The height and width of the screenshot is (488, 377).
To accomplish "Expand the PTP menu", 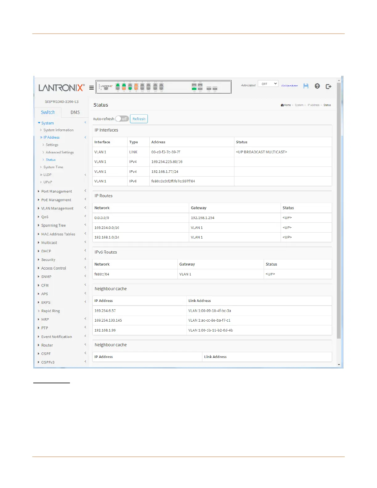I will pos(45,328).
